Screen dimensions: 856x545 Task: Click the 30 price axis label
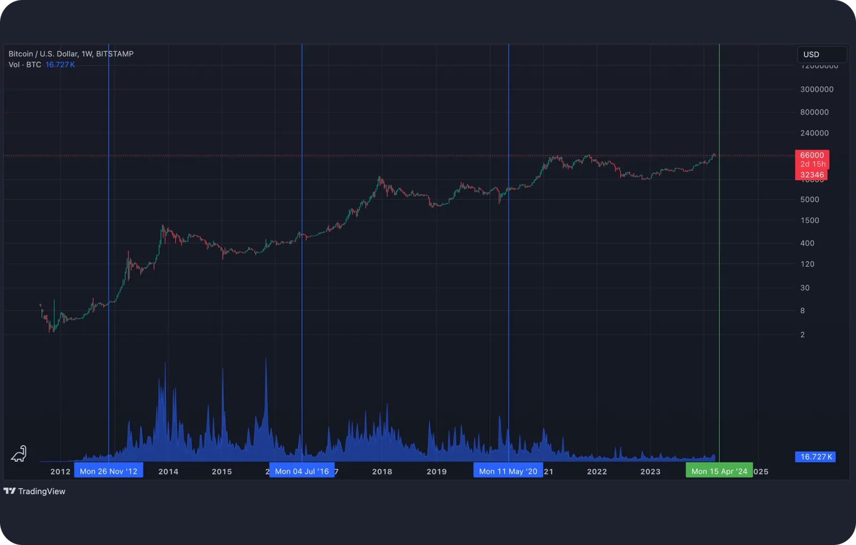(x=805, y=287)
